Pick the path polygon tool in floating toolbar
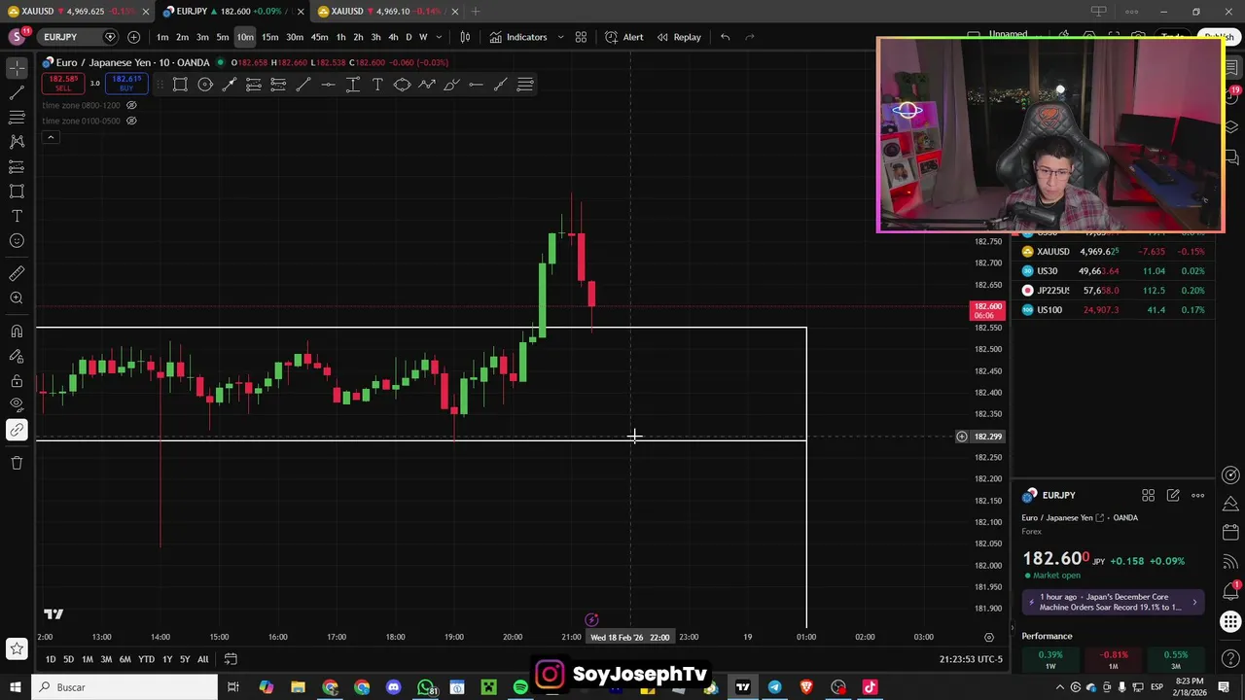This screenshot has width=1245, height=700. 427,85
